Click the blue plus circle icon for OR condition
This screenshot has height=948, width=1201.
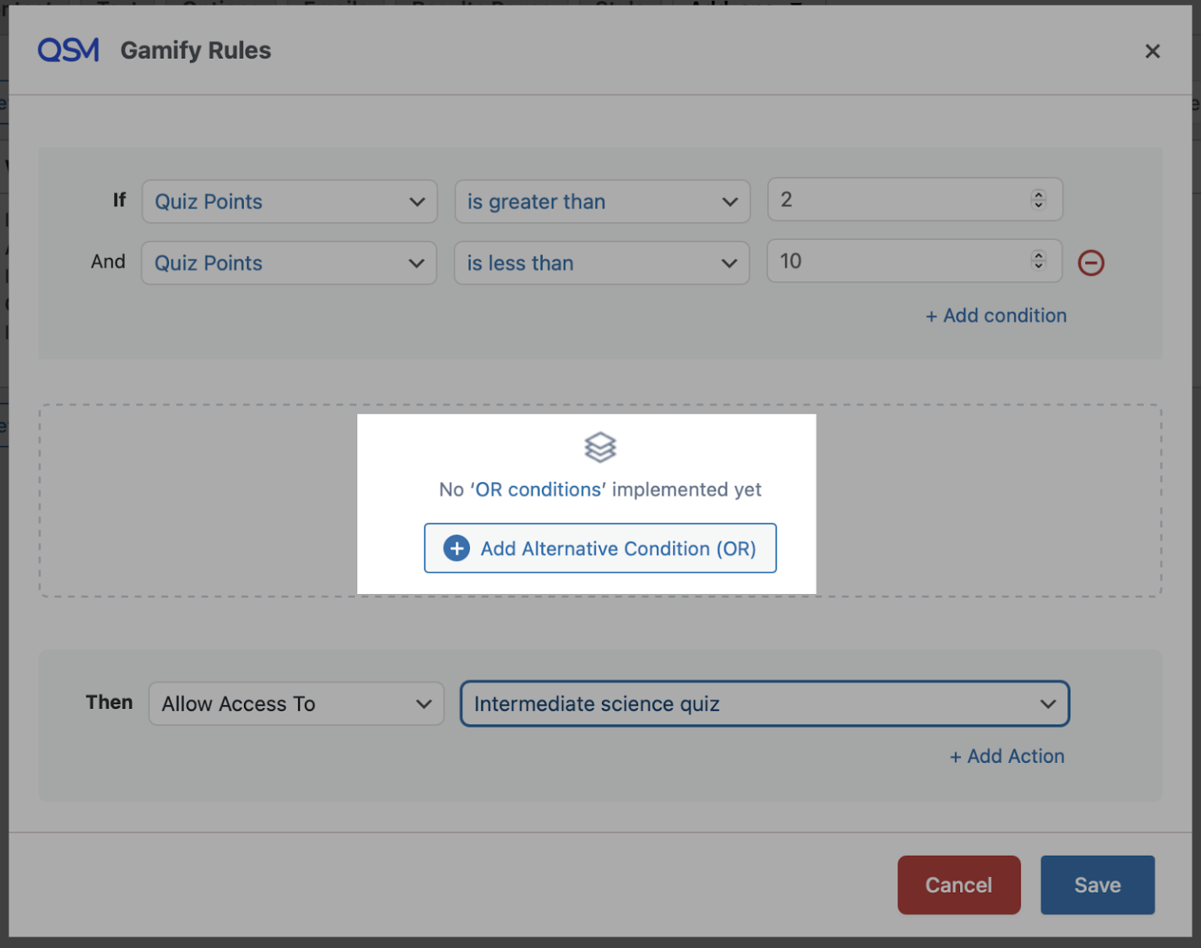[x=457, y=548]
